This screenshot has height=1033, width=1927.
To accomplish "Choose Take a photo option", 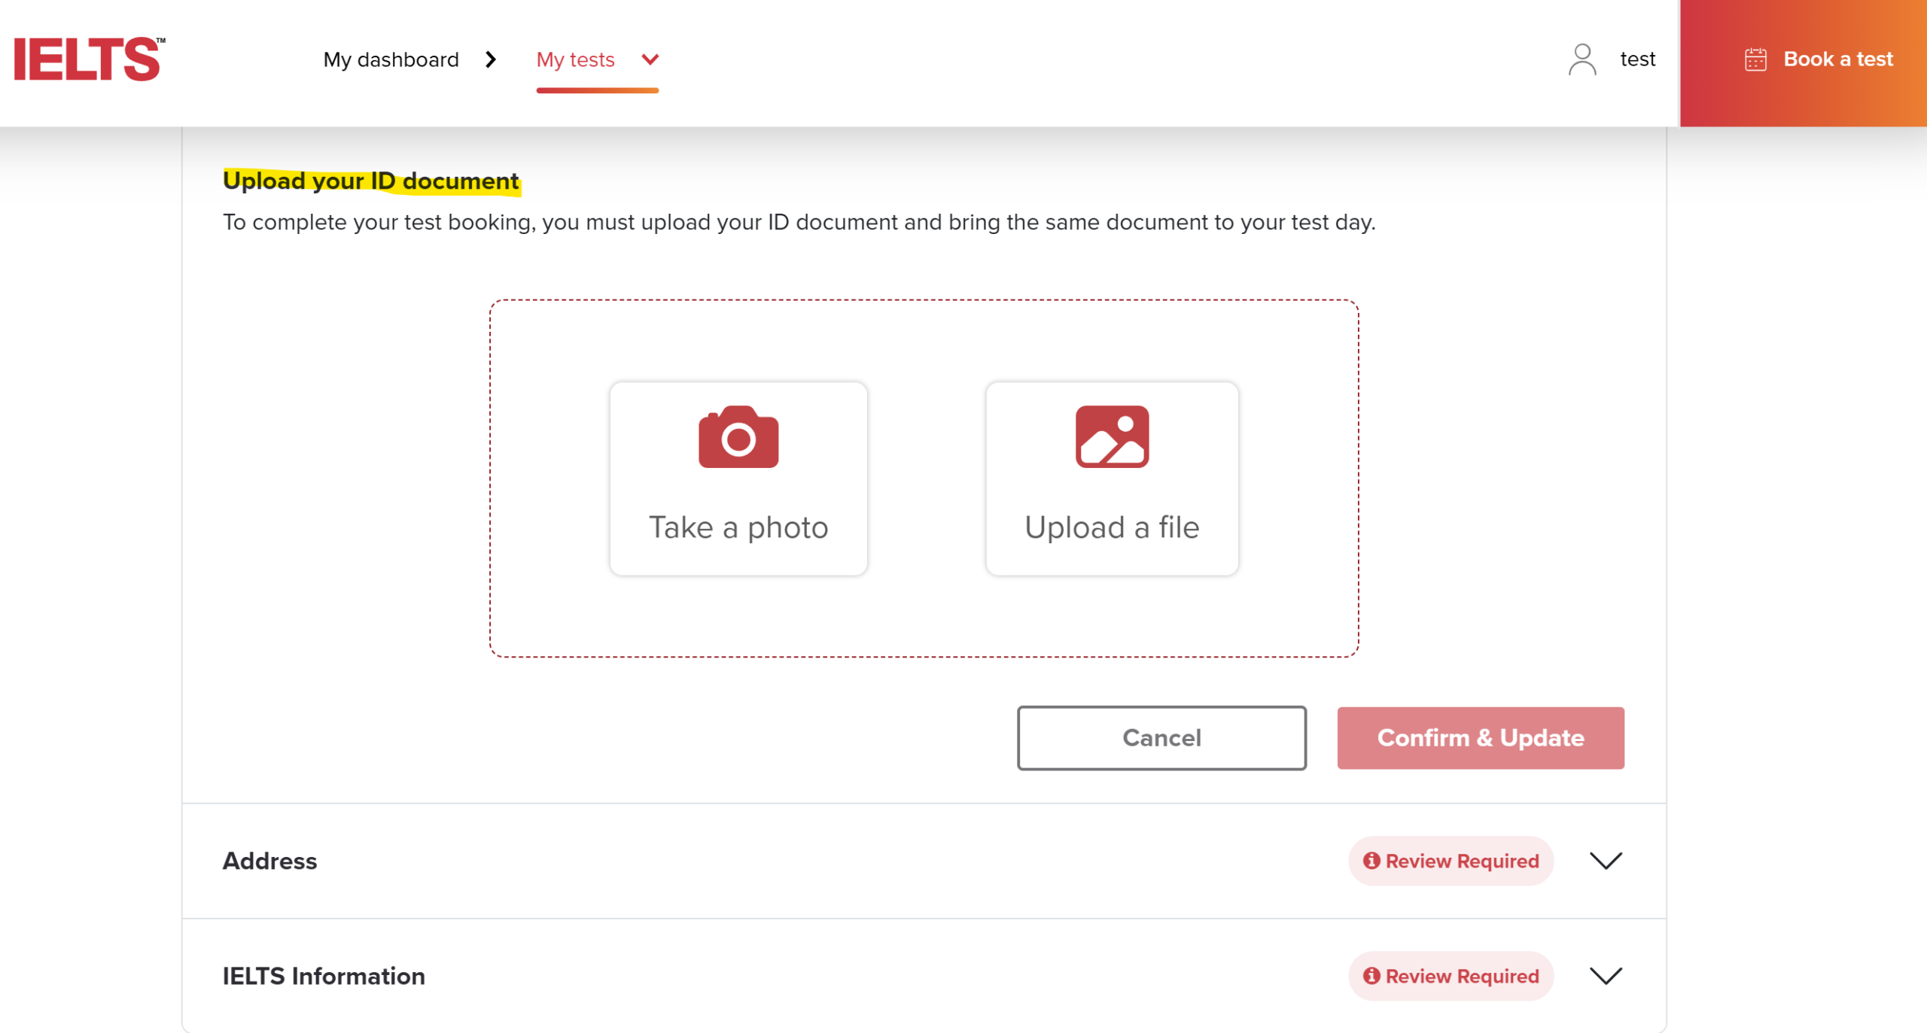I will pos(738,527).
